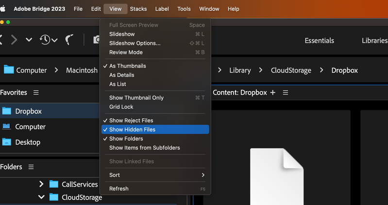Switch to the Essentials workspace
The width and height of the screenshot is (388, 205).
pyautogui.click(x=319, y=41)
